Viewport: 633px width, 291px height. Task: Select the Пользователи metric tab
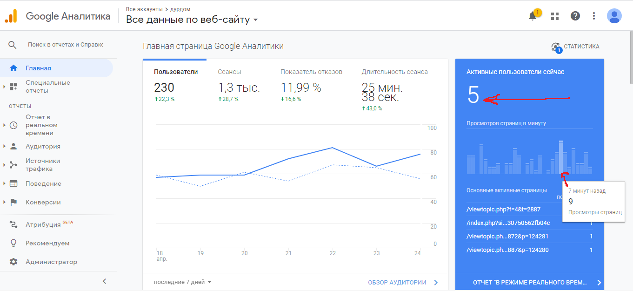[176, 86]
